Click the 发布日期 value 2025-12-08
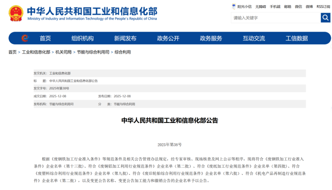The image size is (332, 190). (122, 96)
